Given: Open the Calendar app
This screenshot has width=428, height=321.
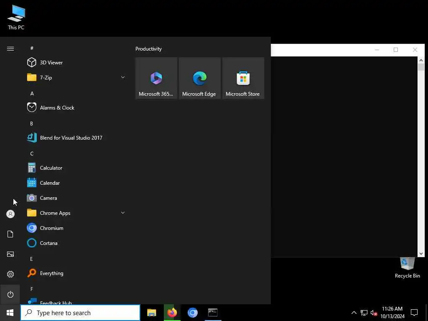Looking at the screenshot, I should [76, 183].
